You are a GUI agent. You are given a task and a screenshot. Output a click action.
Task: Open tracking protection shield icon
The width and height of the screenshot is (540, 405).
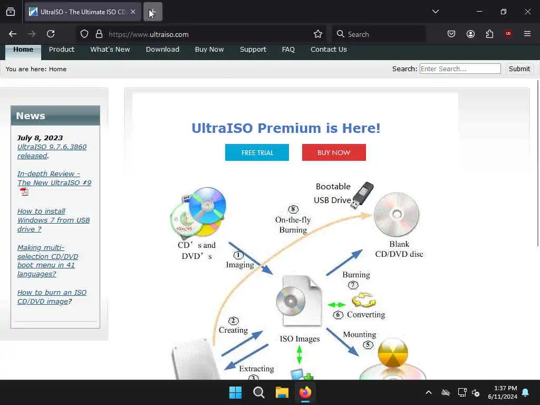point(84,34)
